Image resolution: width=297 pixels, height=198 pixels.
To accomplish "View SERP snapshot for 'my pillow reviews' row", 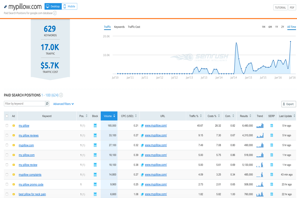I will (272, 135).
